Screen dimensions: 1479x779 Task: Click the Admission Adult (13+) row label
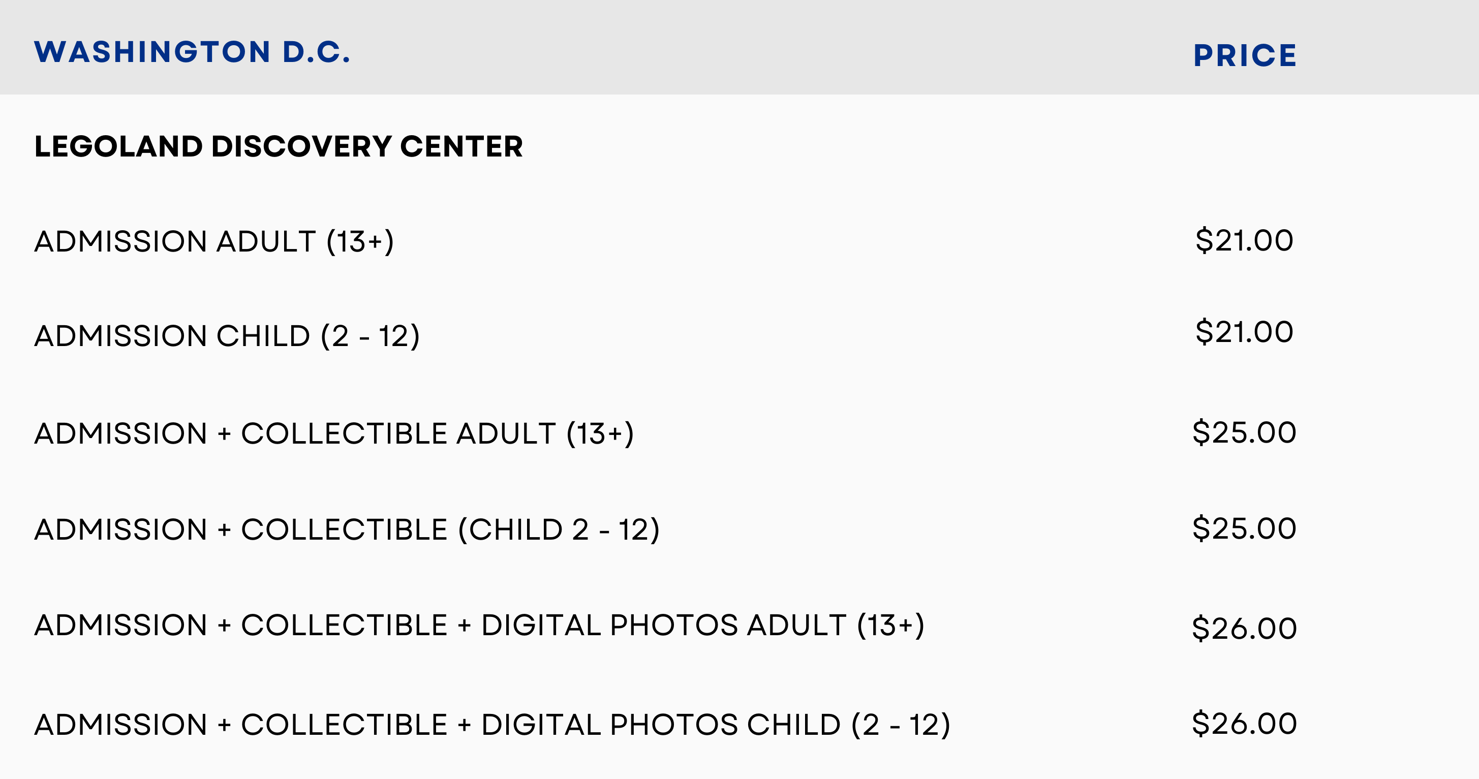(213, 241)
